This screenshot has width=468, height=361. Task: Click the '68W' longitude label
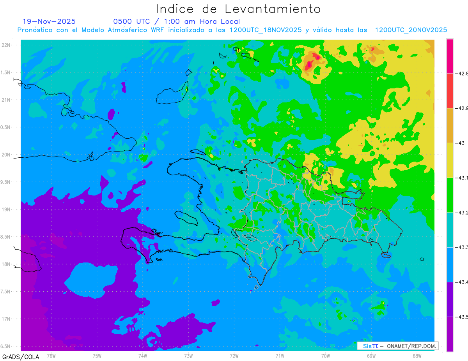417,356
